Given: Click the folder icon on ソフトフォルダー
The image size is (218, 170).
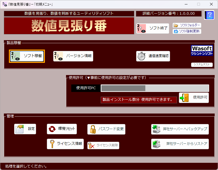Looking at the screenshot, I should (176, 25).
